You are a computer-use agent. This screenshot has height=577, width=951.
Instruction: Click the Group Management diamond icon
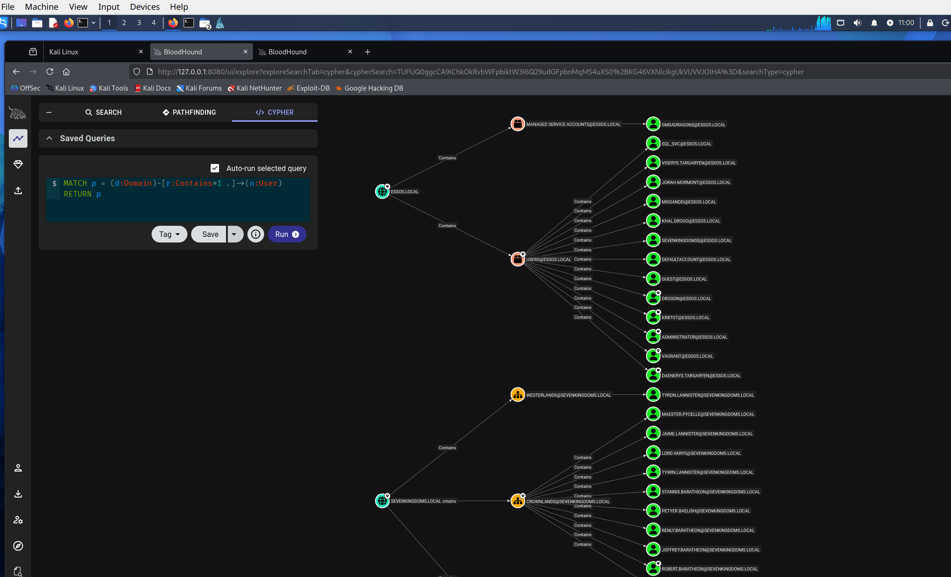18,164
